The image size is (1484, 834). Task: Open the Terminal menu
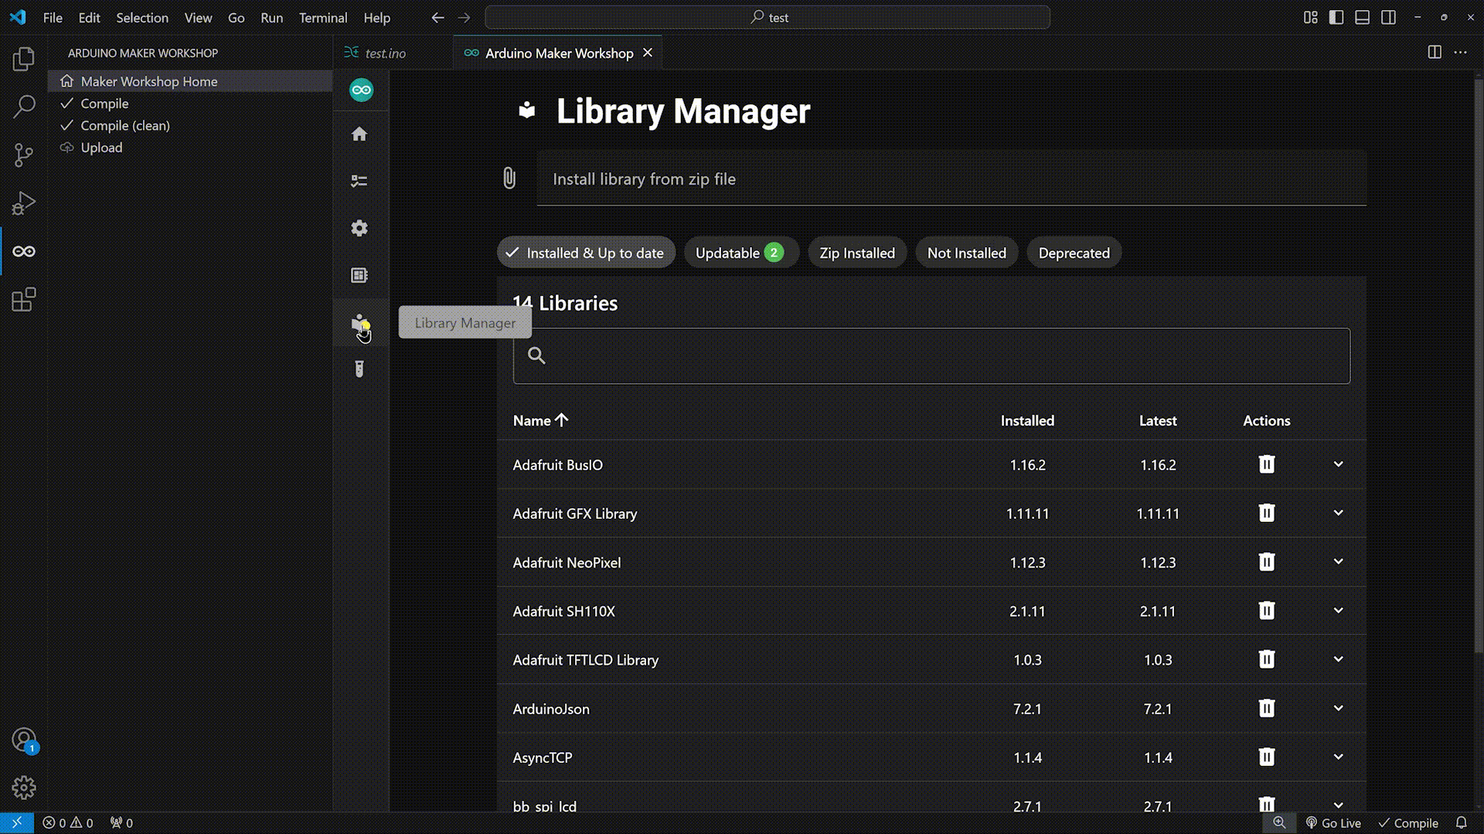[322, 17]
